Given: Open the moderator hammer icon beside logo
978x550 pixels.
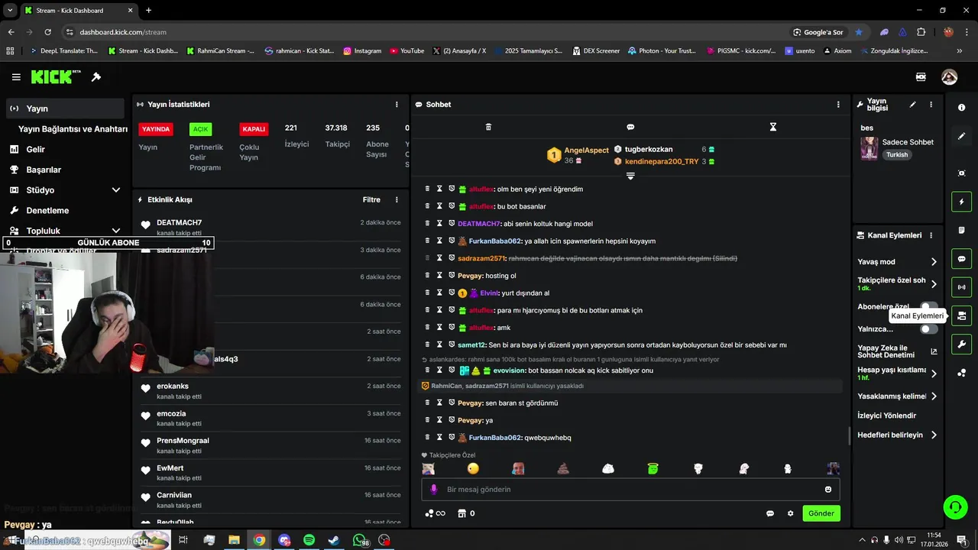Looking at the screenshot, I should coord(96,77).
